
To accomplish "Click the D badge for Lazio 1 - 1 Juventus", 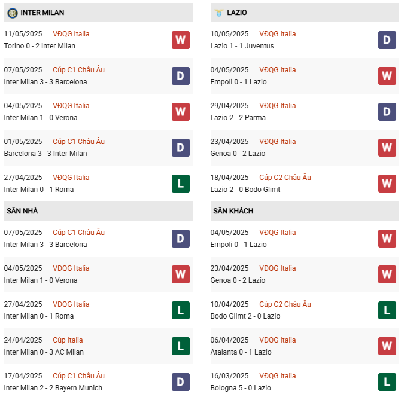I will click(x=387, y=40).
